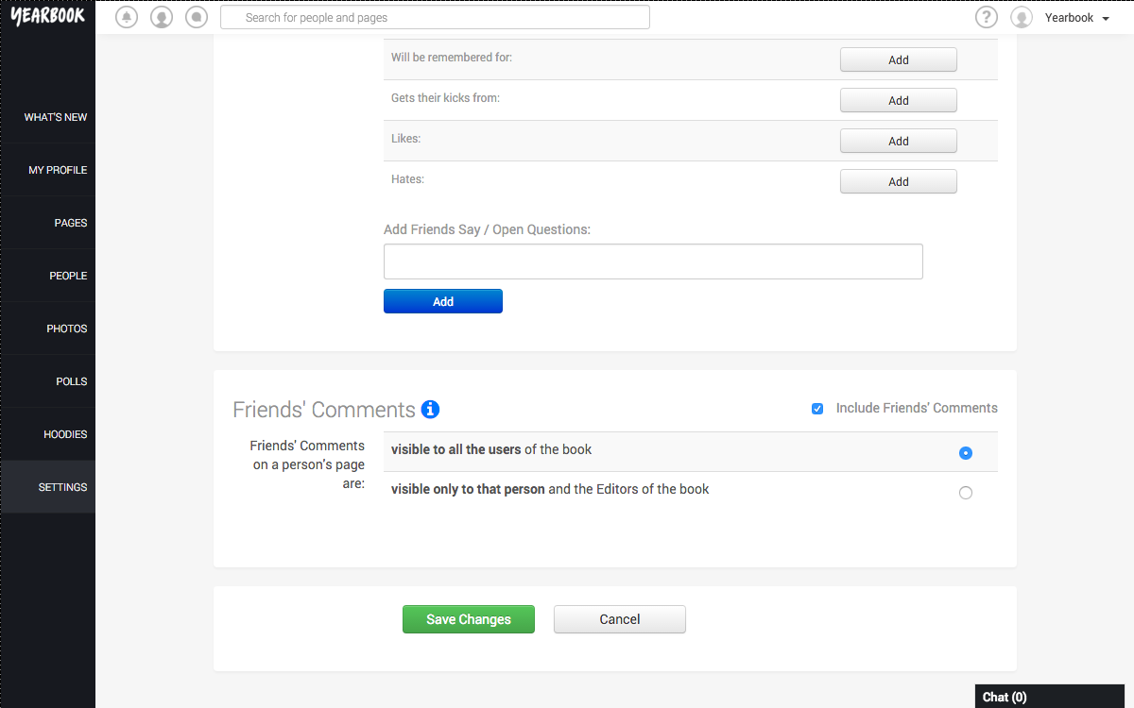Select visible only to that person option

pyautogui.click(x=965, y=493)
